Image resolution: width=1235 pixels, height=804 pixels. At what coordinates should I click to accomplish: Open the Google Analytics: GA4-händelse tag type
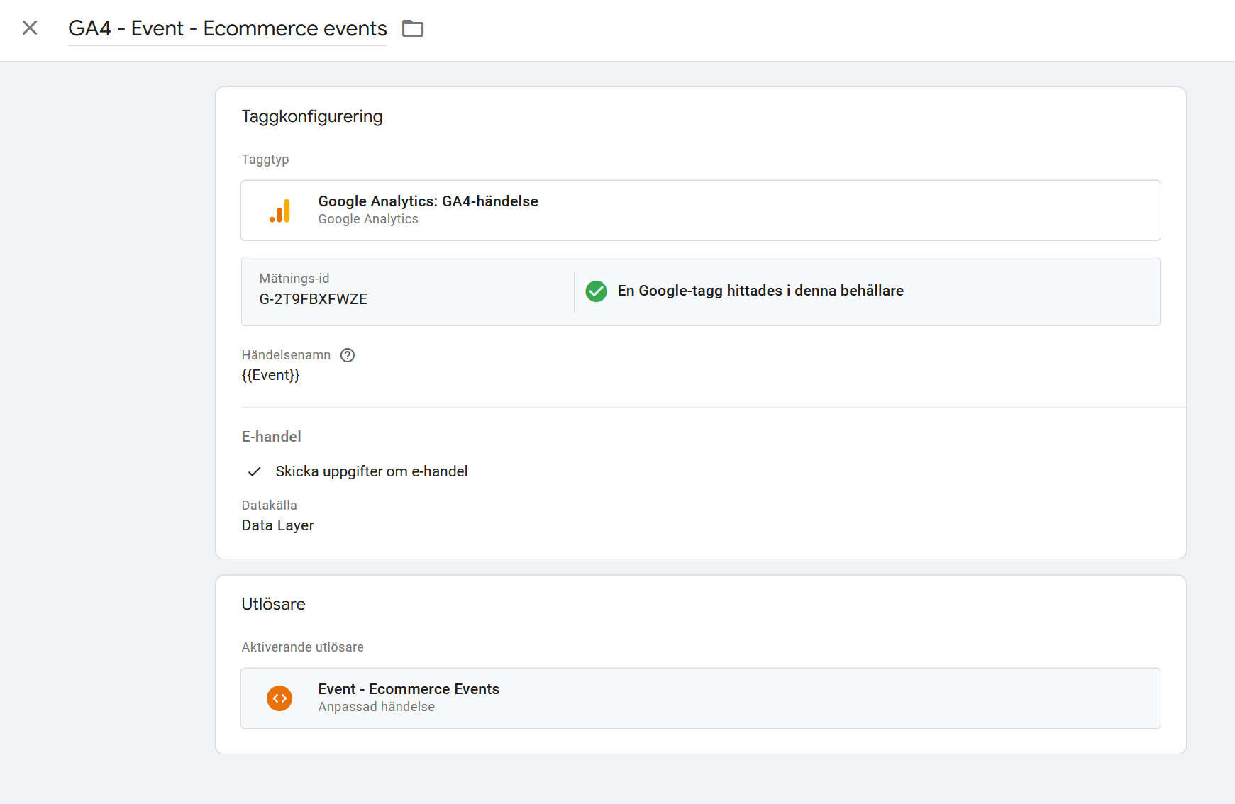point(701,211)
